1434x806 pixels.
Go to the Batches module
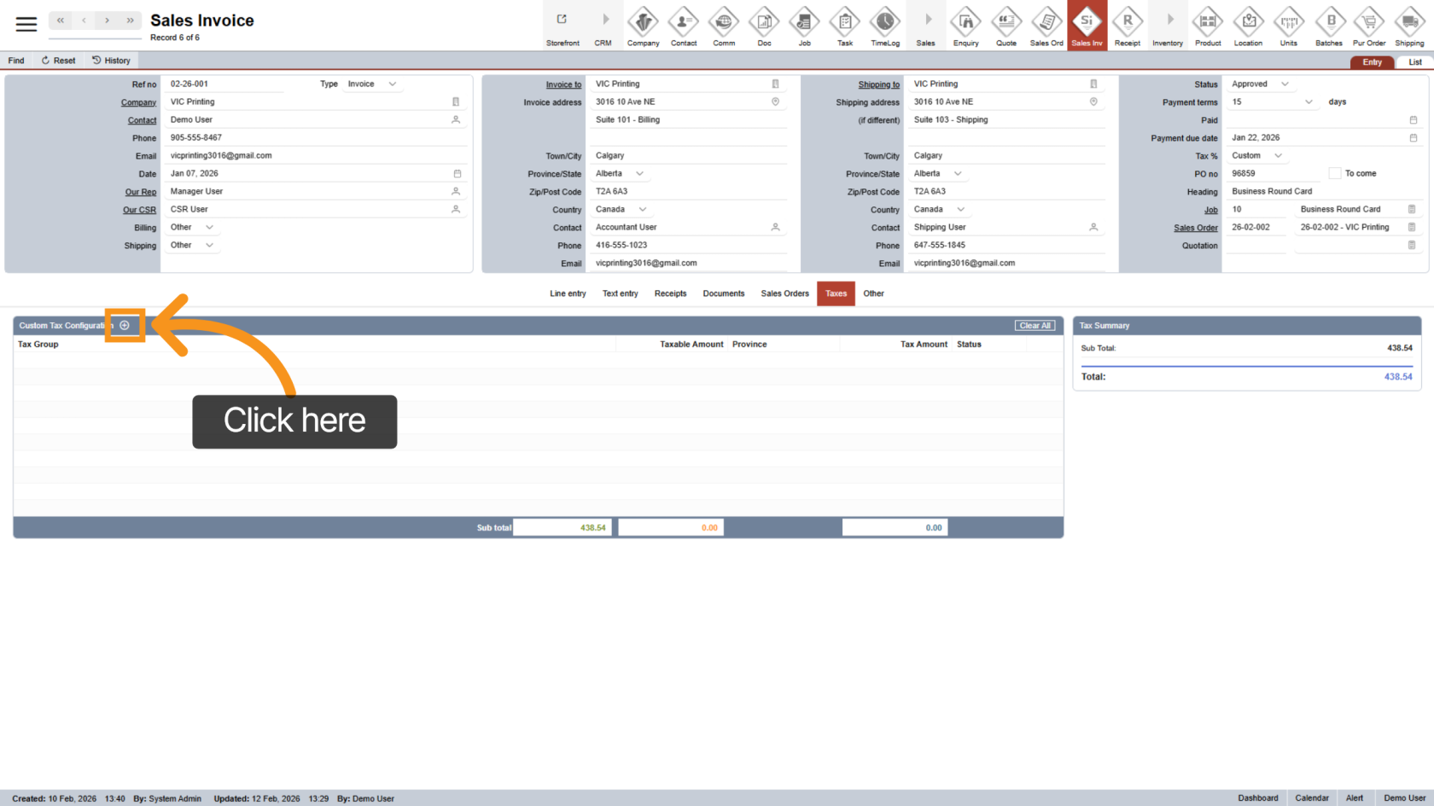[1329, 26]
